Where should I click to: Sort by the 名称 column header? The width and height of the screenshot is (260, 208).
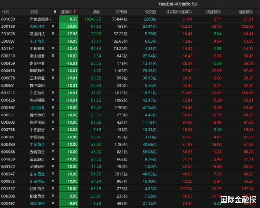point(34,12)
